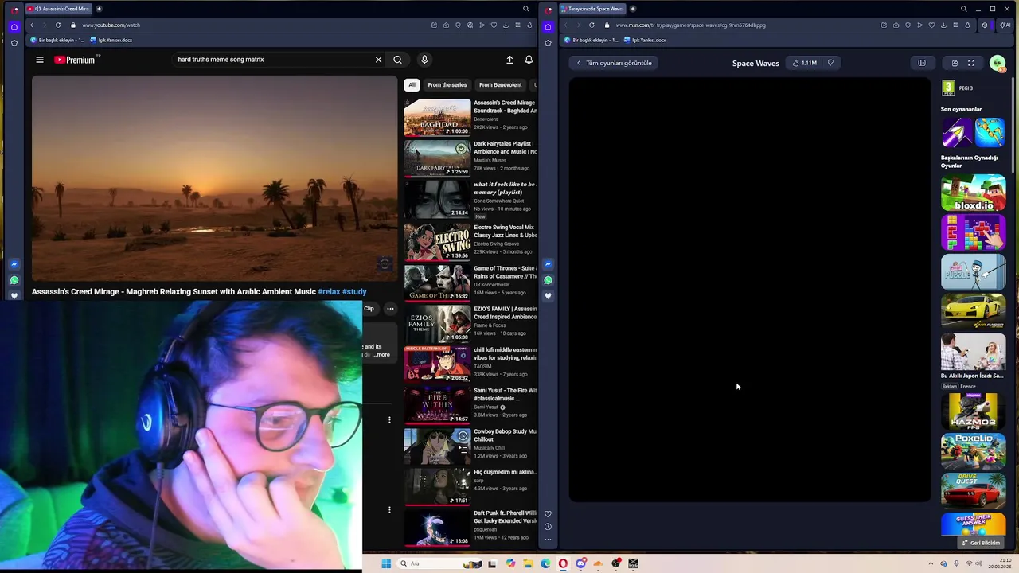This screenshot has height=573, width=1019.
Task: Open File Explorer from taskbar
Action: (528, 563)
